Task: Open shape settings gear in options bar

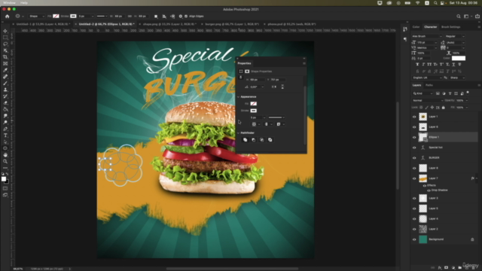Action: (x=181, y=17)
